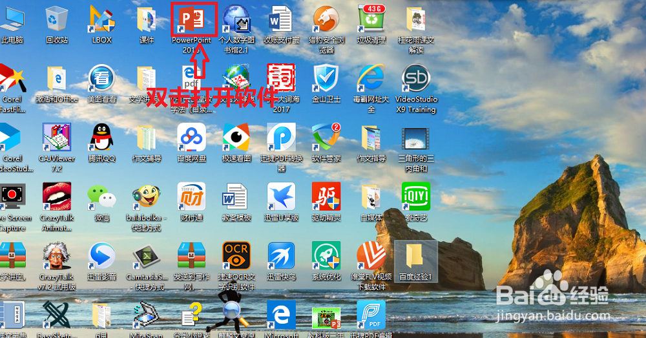This screenshot has height=338, width=646.
Task: Select the MiraScan scanner icon
Action: pyautogui.click(x=146, y=315)
